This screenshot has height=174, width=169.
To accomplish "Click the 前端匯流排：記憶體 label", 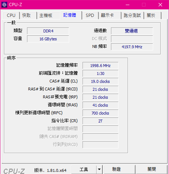I will click(58, 73).
